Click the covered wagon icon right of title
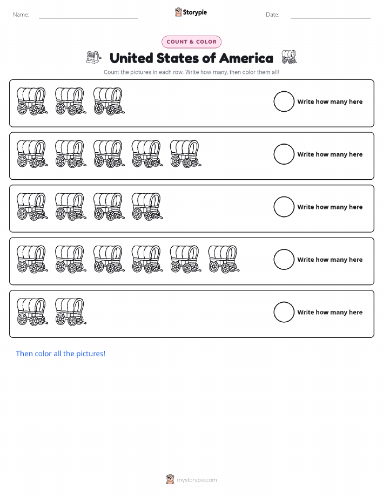The image size is (383, 495). coord(289,57)
